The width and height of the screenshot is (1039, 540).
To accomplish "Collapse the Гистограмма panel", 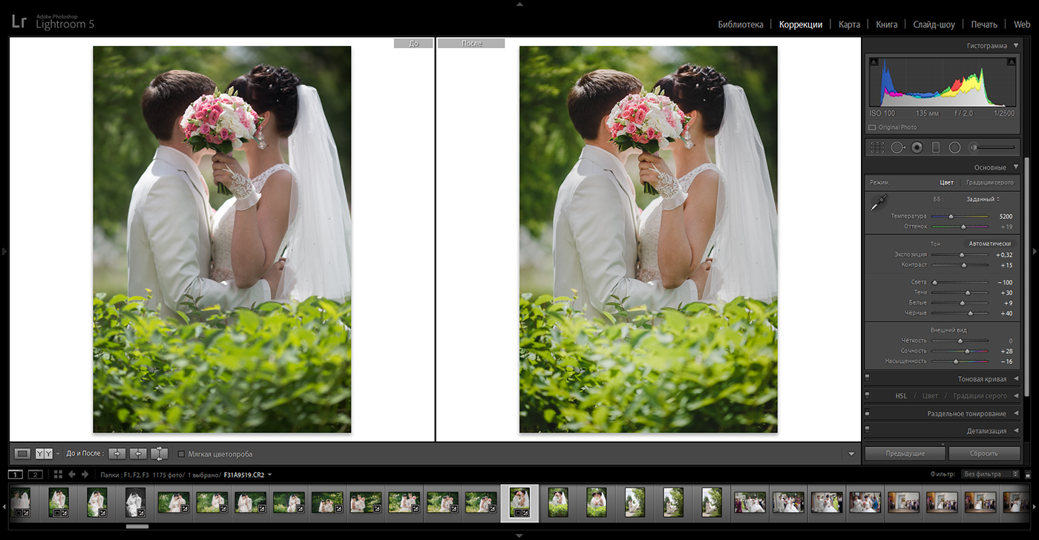I will 1016,46.
